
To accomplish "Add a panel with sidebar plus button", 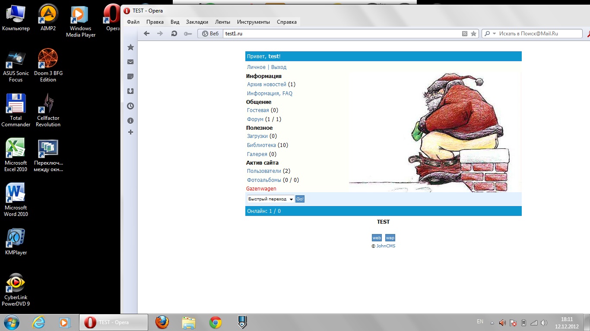I will [x=130, y=132].
